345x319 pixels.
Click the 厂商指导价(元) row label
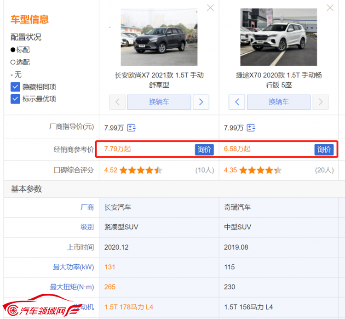(x=71, y=127)
